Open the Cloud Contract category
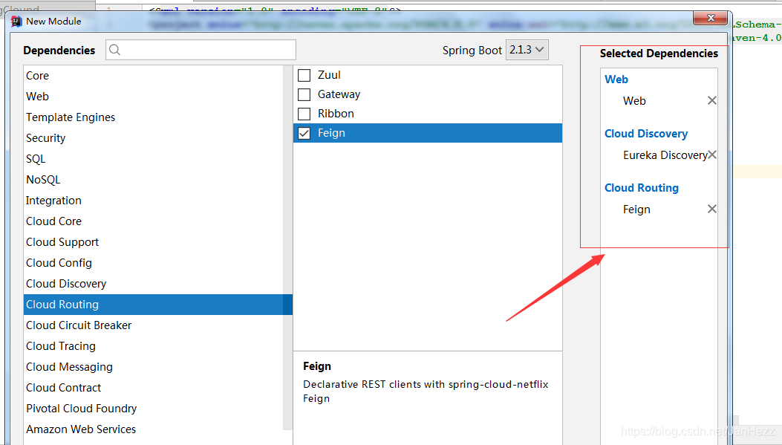 153,388
